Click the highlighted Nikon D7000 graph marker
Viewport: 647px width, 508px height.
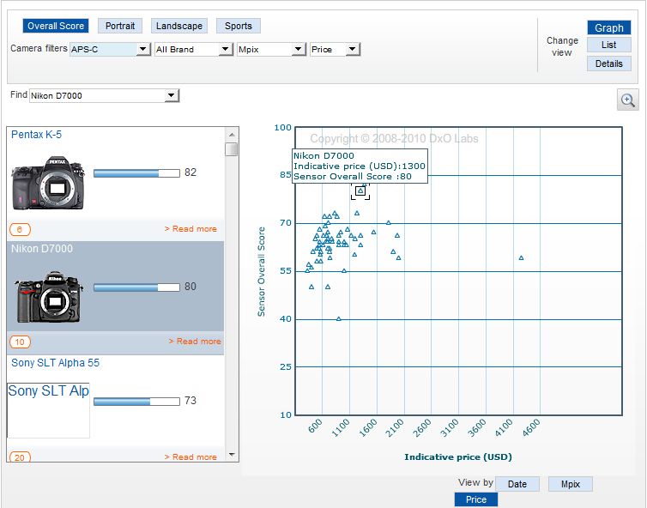pos(360,190)
